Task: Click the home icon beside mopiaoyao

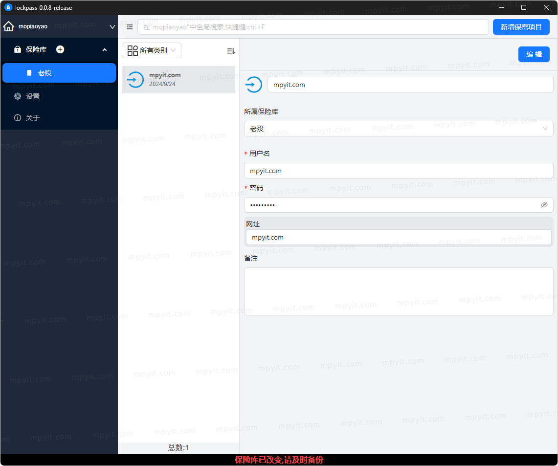Action: (8, 26)
